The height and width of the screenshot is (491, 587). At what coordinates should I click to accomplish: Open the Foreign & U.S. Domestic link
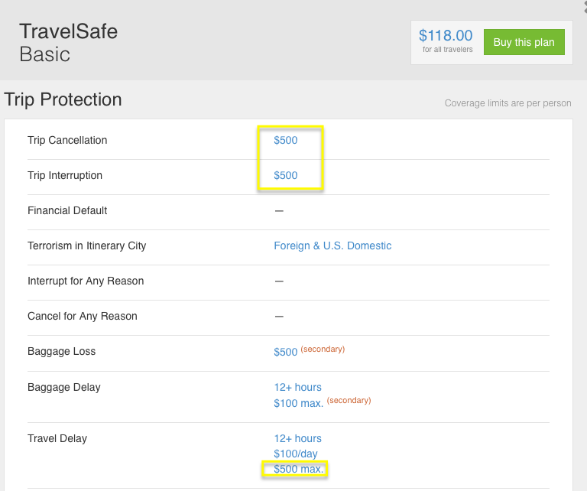coord(332,245)
